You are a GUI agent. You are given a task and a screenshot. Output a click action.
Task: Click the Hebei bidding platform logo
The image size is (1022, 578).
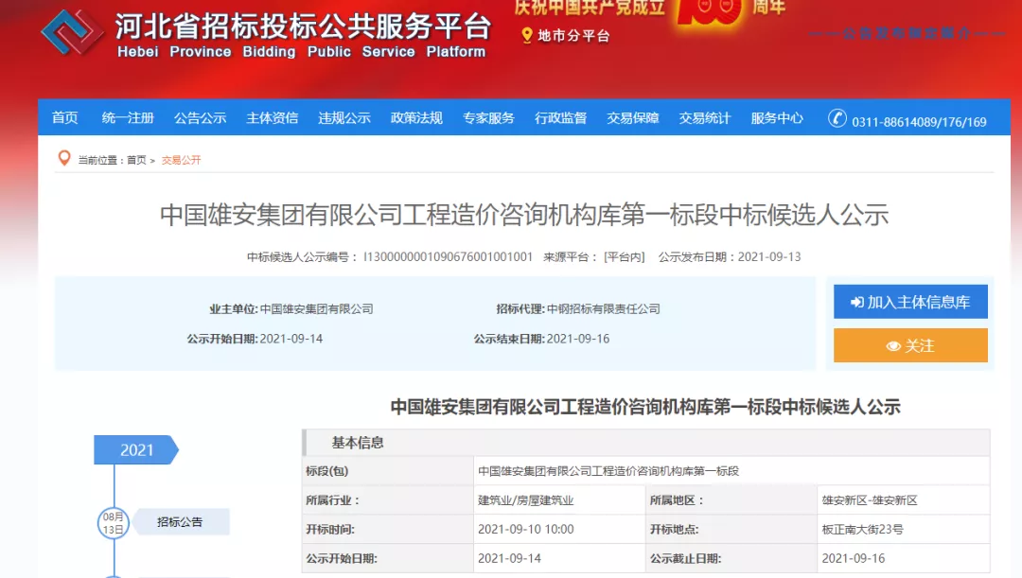tap(72, 32)
